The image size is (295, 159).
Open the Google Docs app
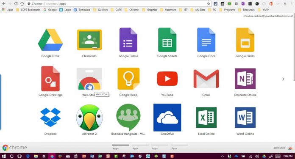pos(206,40)
